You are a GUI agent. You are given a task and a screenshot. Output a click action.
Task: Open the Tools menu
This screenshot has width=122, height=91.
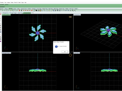click(5, 3)
